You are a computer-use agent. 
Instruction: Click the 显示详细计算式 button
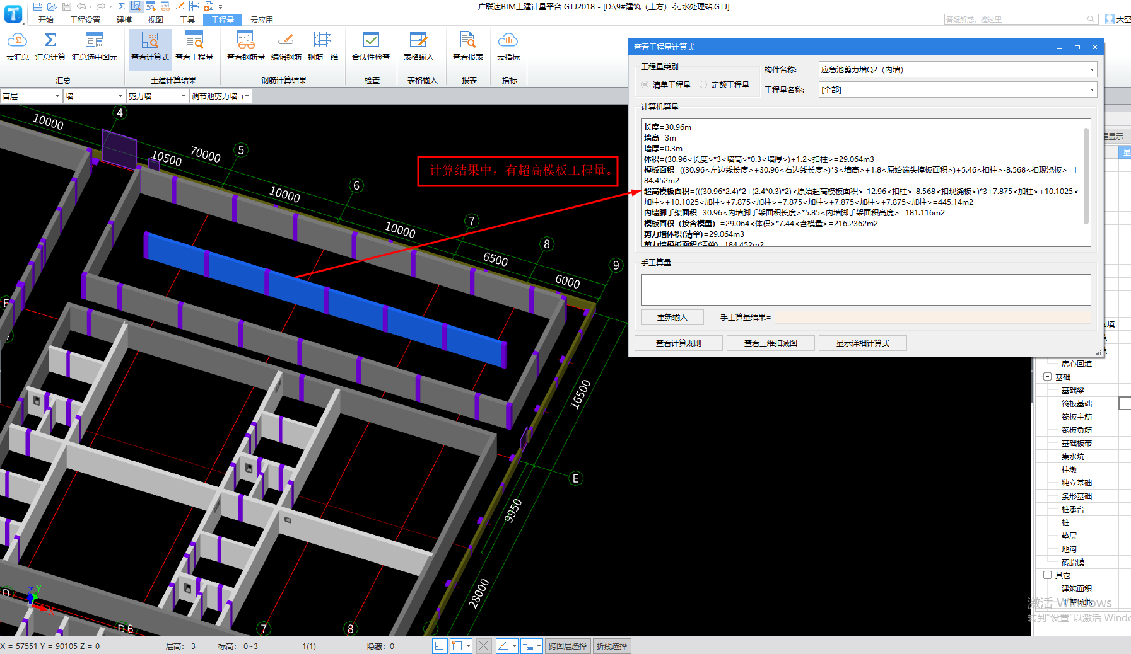coord(863,343)
